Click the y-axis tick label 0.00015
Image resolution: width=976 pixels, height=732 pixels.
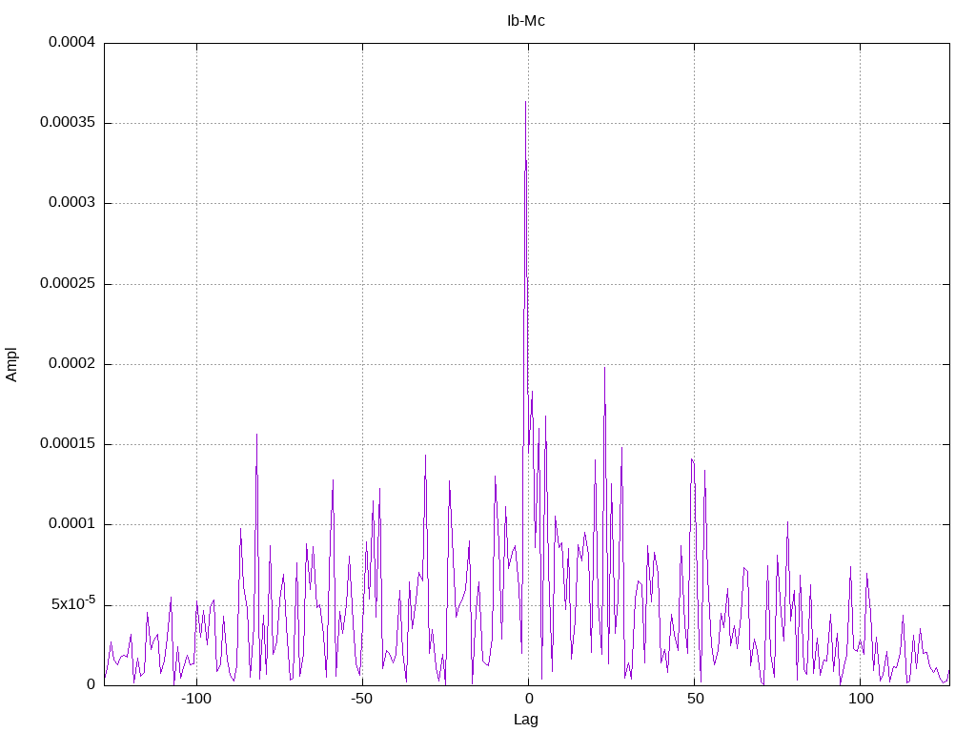click(68, 444)
